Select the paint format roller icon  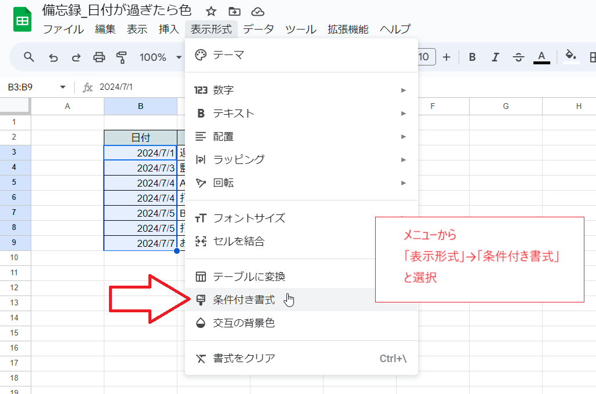pyautogui.click(x=122, y=57)
